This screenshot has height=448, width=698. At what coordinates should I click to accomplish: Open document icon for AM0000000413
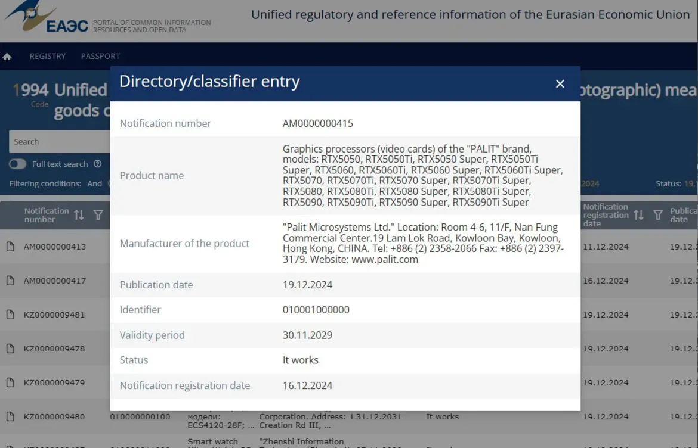10,247
